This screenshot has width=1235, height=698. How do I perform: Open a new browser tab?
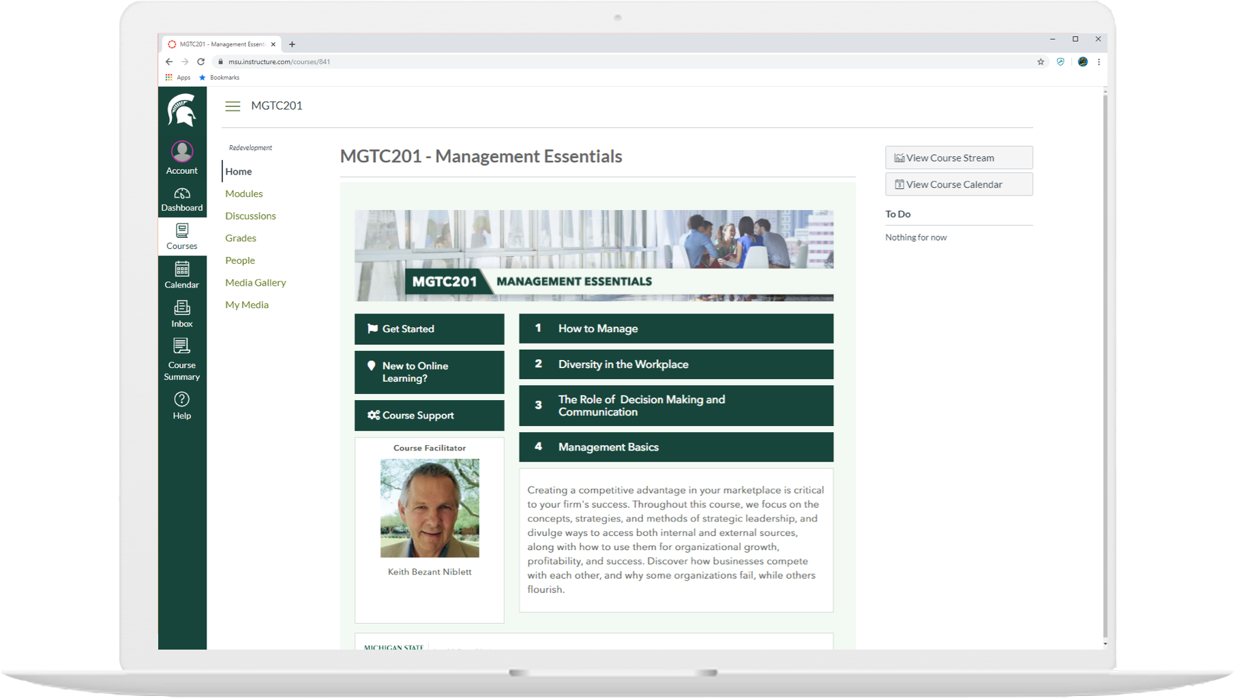click(292, 44)
